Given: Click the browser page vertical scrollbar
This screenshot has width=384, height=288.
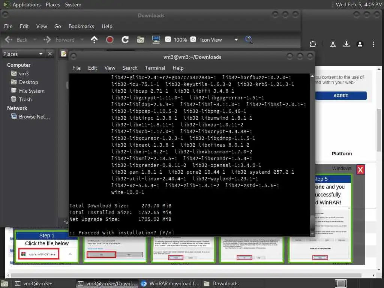Looking at the screenshot, I should pos(379,130).
